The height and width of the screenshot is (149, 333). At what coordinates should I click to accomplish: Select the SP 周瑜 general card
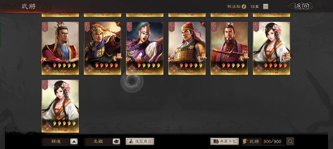[x=144, y=48]
